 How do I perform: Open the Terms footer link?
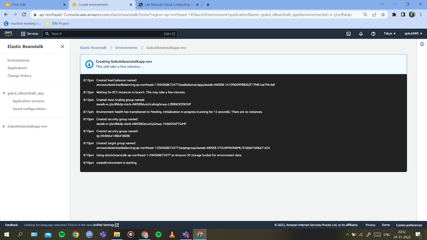click(386, 225)
